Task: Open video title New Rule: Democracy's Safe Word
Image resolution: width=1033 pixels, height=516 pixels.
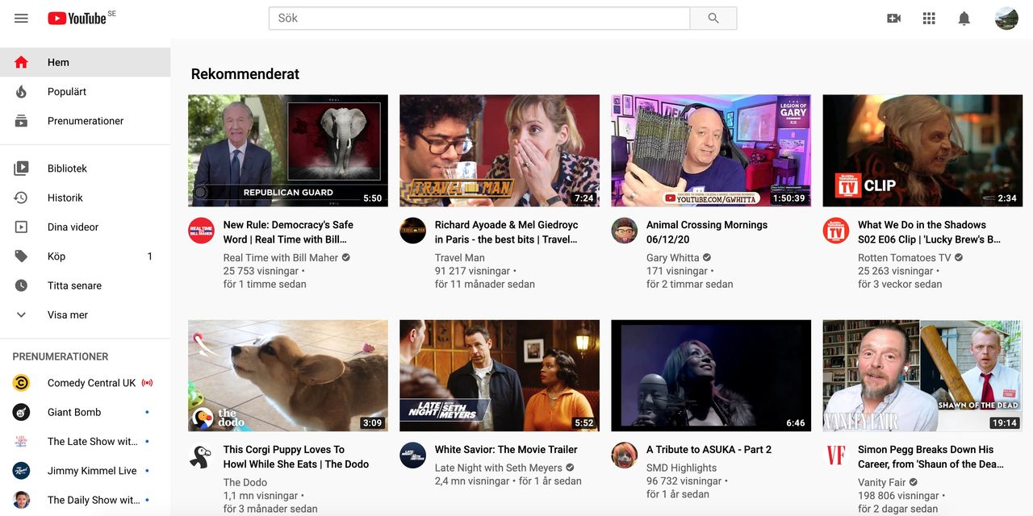Action: tap(288, 232)
